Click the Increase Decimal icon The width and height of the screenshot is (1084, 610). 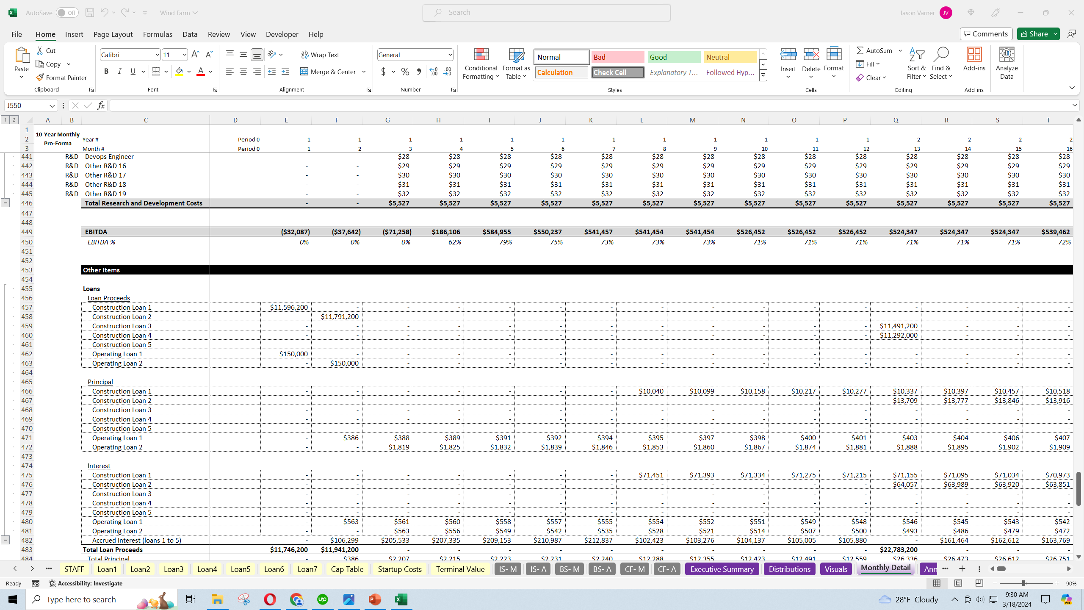(433, 72)
